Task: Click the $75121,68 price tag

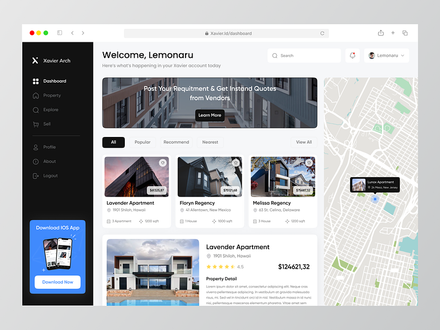Action: [x=230, y=190]
